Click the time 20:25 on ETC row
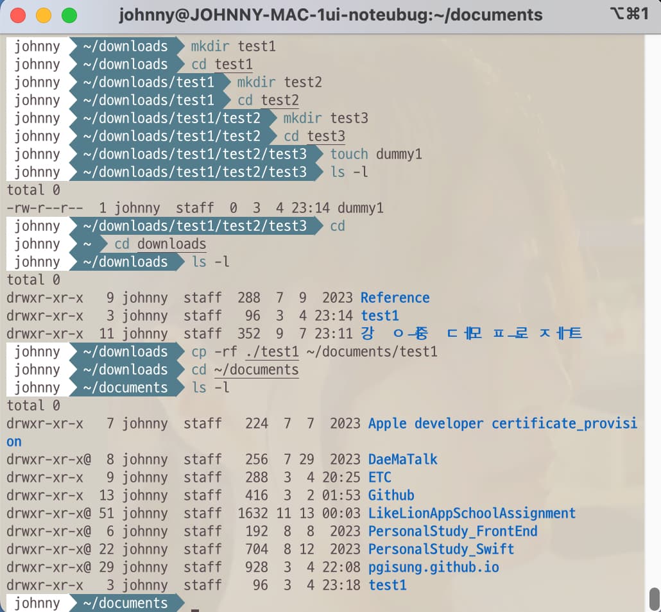661x612 pixels. [x=341, y=477]
